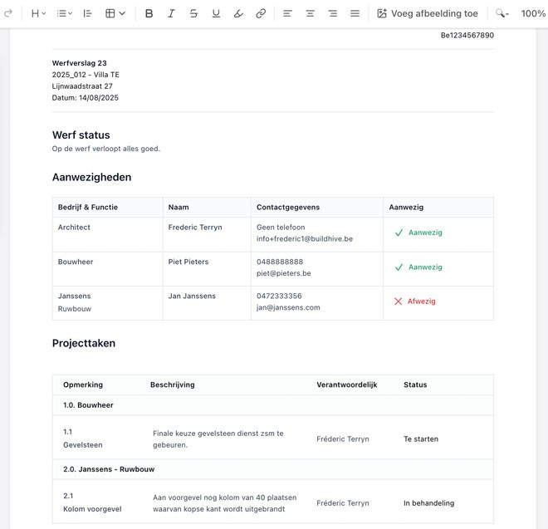Expand the bullet list dropdown
Screen dimensions: 548x529
(64, 13)
